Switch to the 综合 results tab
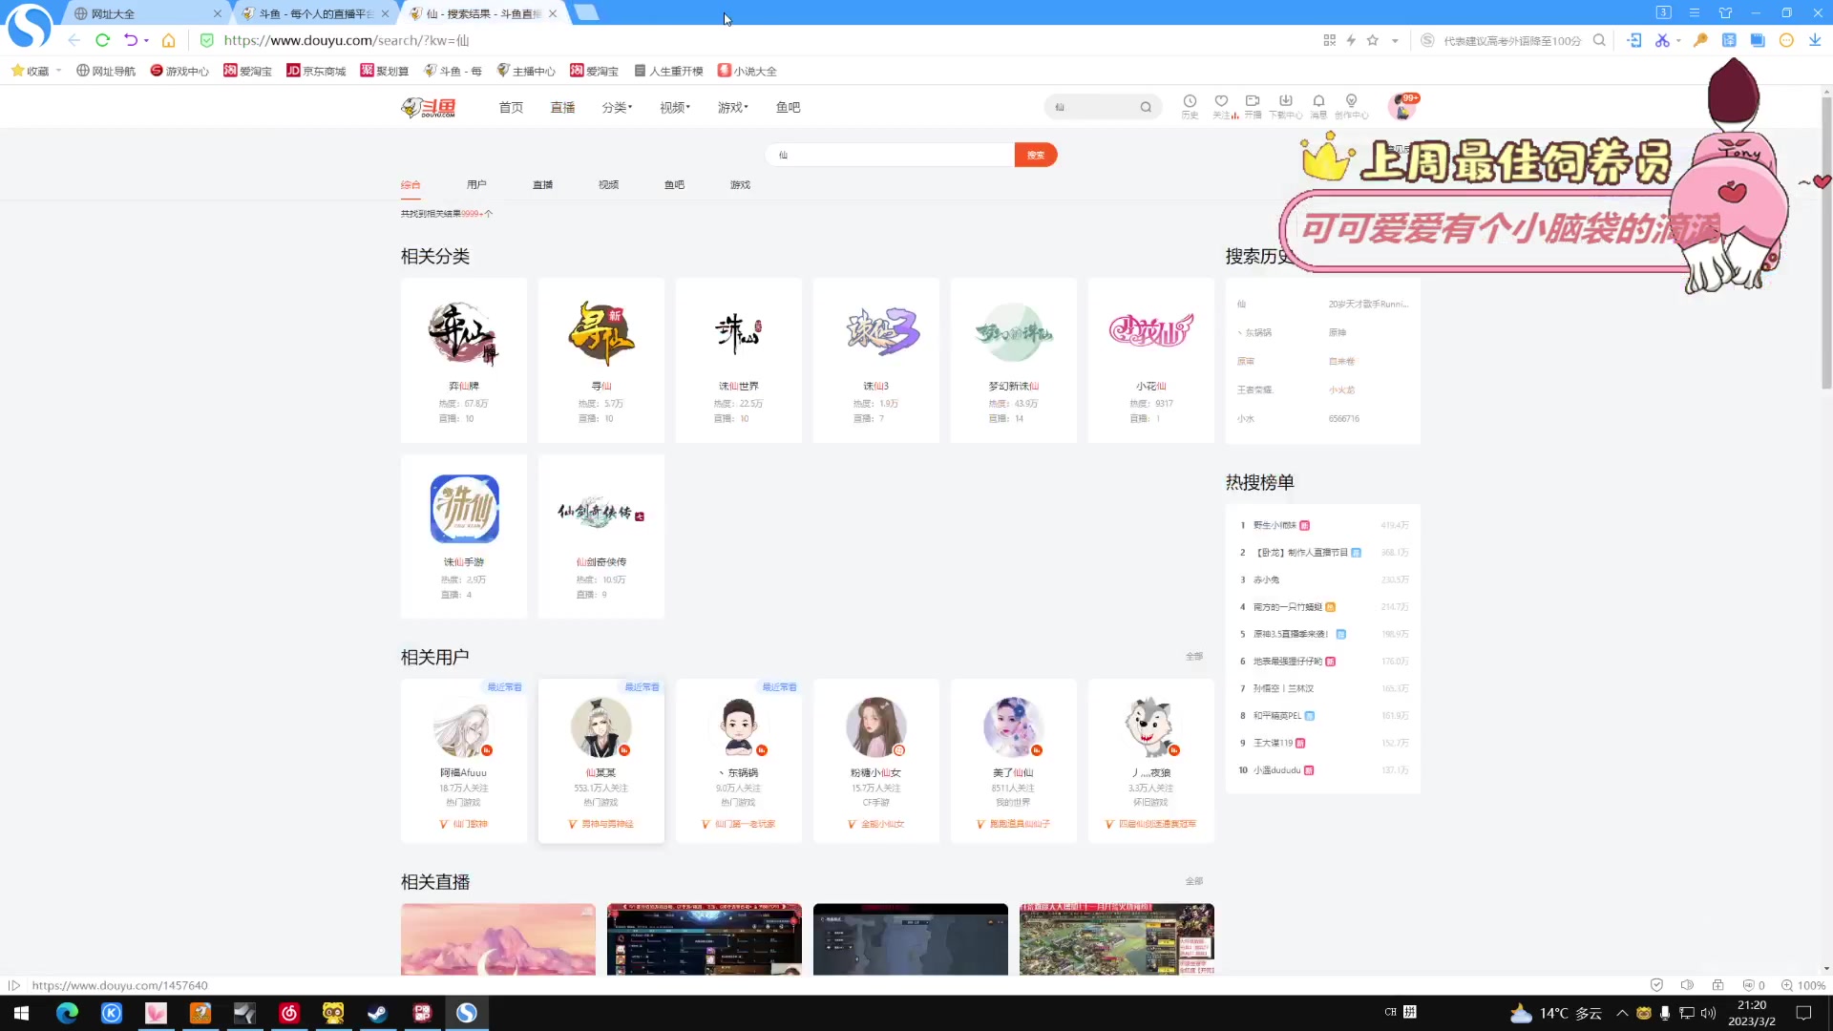This screenshot has height=1031, width=1833. click(411, 185)
